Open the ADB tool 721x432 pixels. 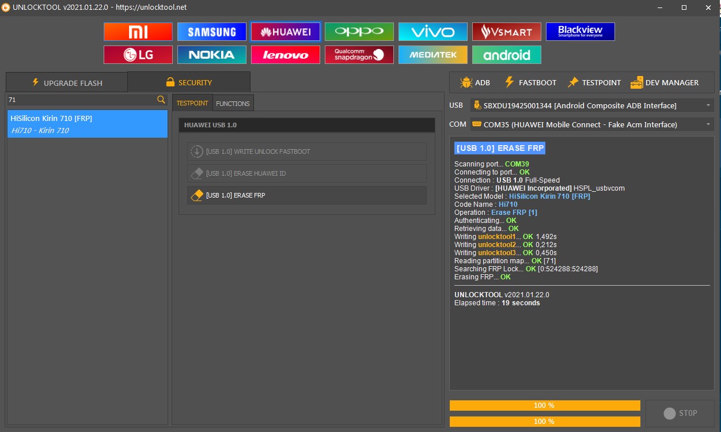point(475,82)
